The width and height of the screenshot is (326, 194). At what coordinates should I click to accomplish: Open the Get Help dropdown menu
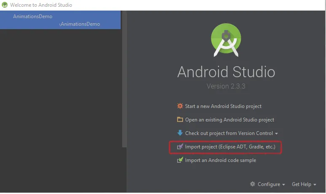(304, 184)
